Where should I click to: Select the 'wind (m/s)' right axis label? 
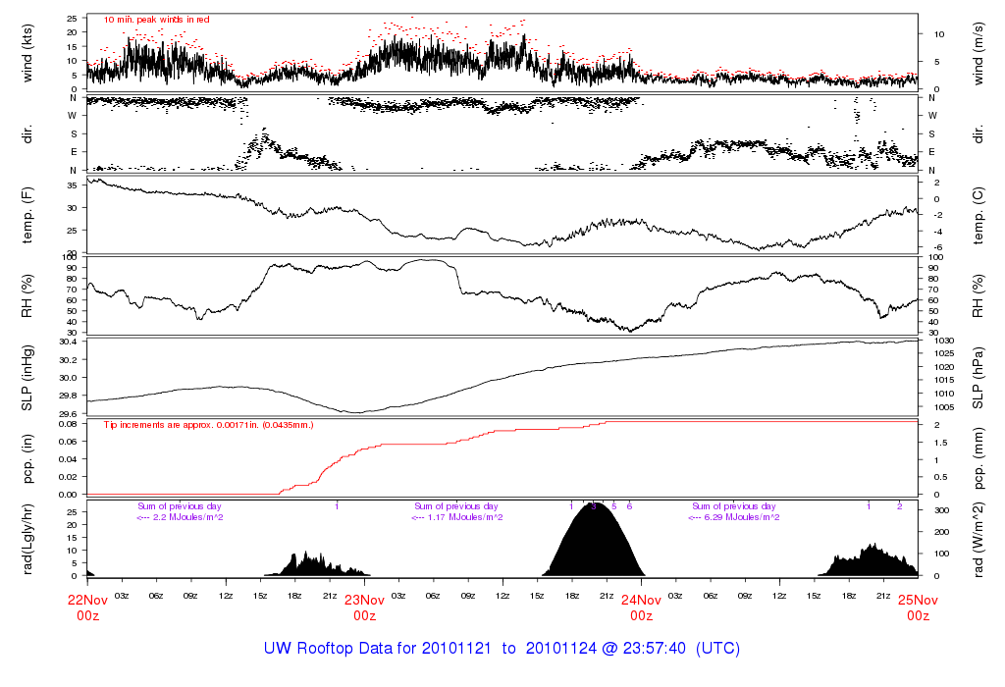pos(978,53)
